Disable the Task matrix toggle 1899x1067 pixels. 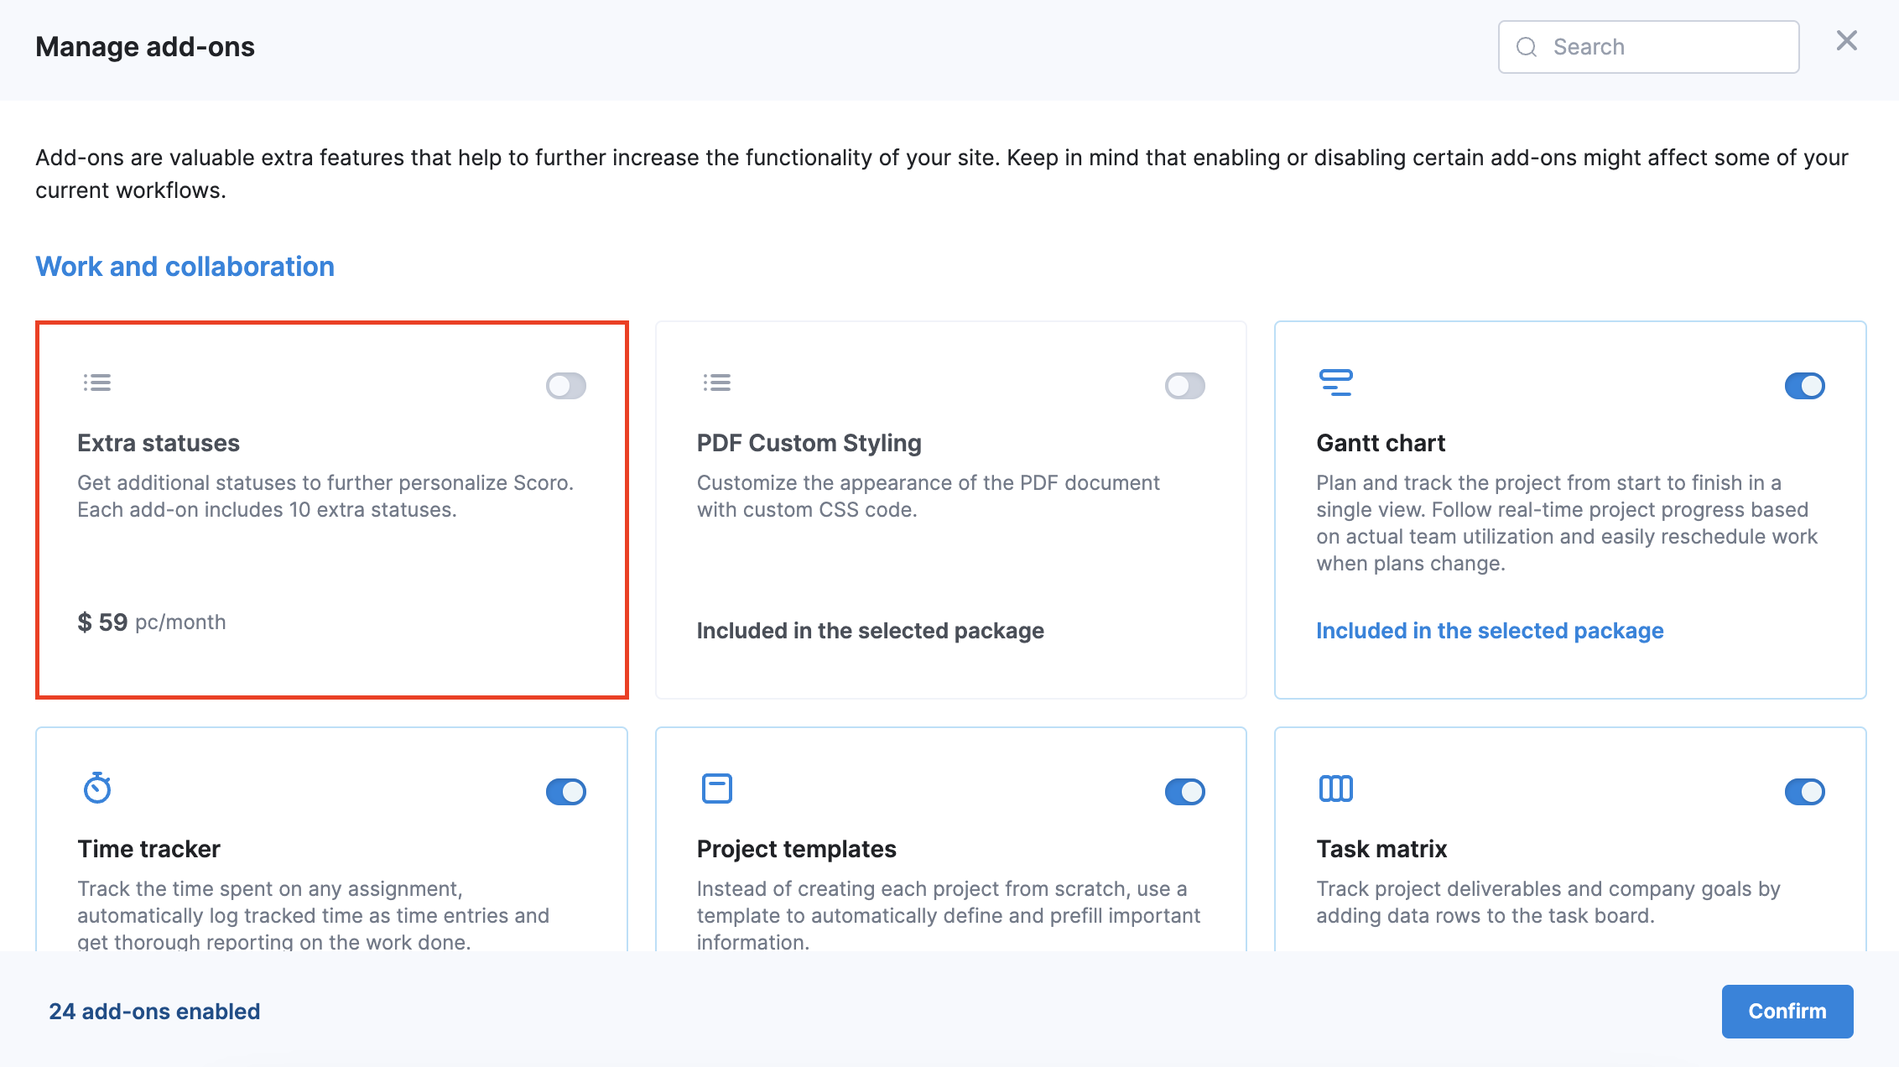tap(1804, 792)
